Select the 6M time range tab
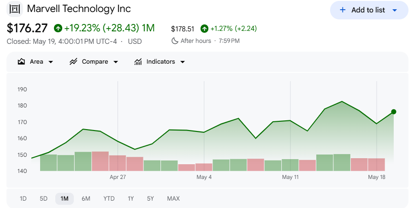Viewport: 414px width, 208px height. (86, 198)
